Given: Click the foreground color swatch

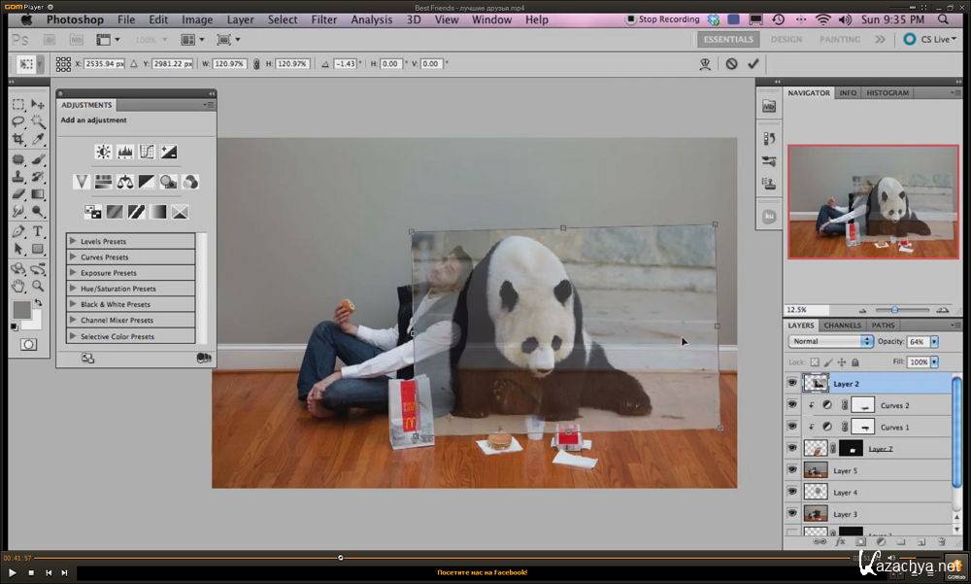Looking at the screenshot, I should coord(21,310).
